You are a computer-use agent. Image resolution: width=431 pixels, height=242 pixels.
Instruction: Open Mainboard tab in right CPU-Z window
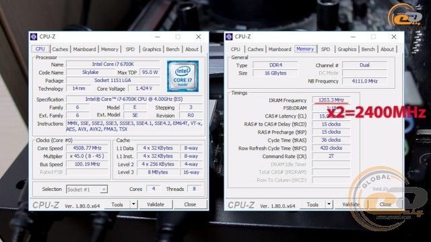pos(279,49)
